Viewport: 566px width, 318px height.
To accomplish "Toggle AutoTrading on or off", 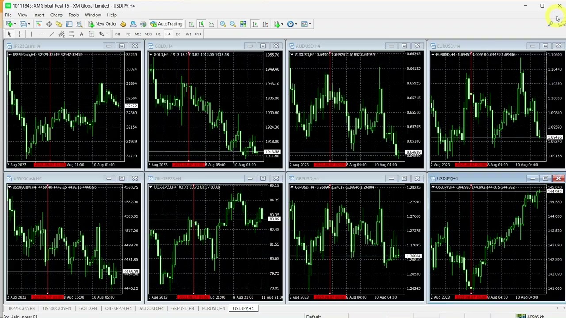I will [166, 24].
